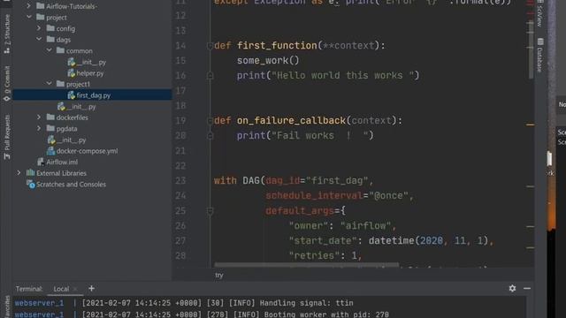The height and width of the screenshot is (318, 566).
Task: Collapse the project1 folder
Action: tap(50, 84)
